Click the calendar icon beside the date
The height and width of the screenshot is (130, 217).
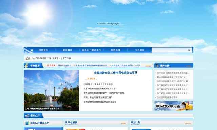point(28,58)
